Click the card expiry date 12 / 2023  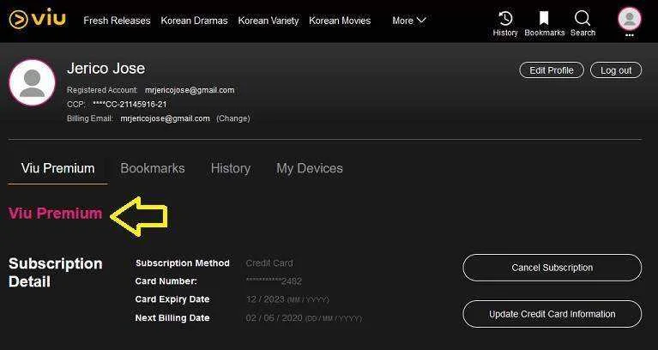pos(268,299)
